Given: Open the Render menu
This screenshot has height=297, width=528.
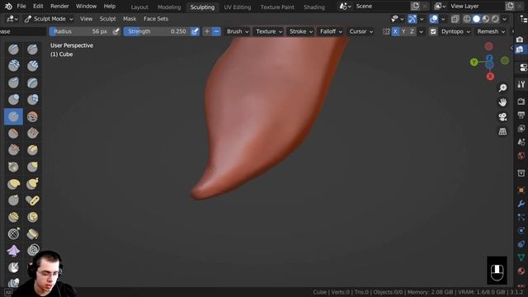Looking at the screenshot, I should pos(59,6).
